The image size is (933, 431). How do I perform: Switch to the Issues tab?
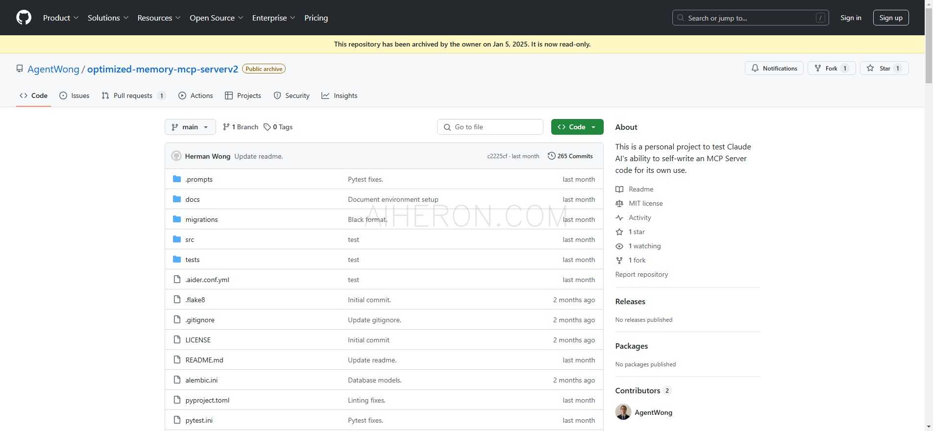tap(74, 96)
